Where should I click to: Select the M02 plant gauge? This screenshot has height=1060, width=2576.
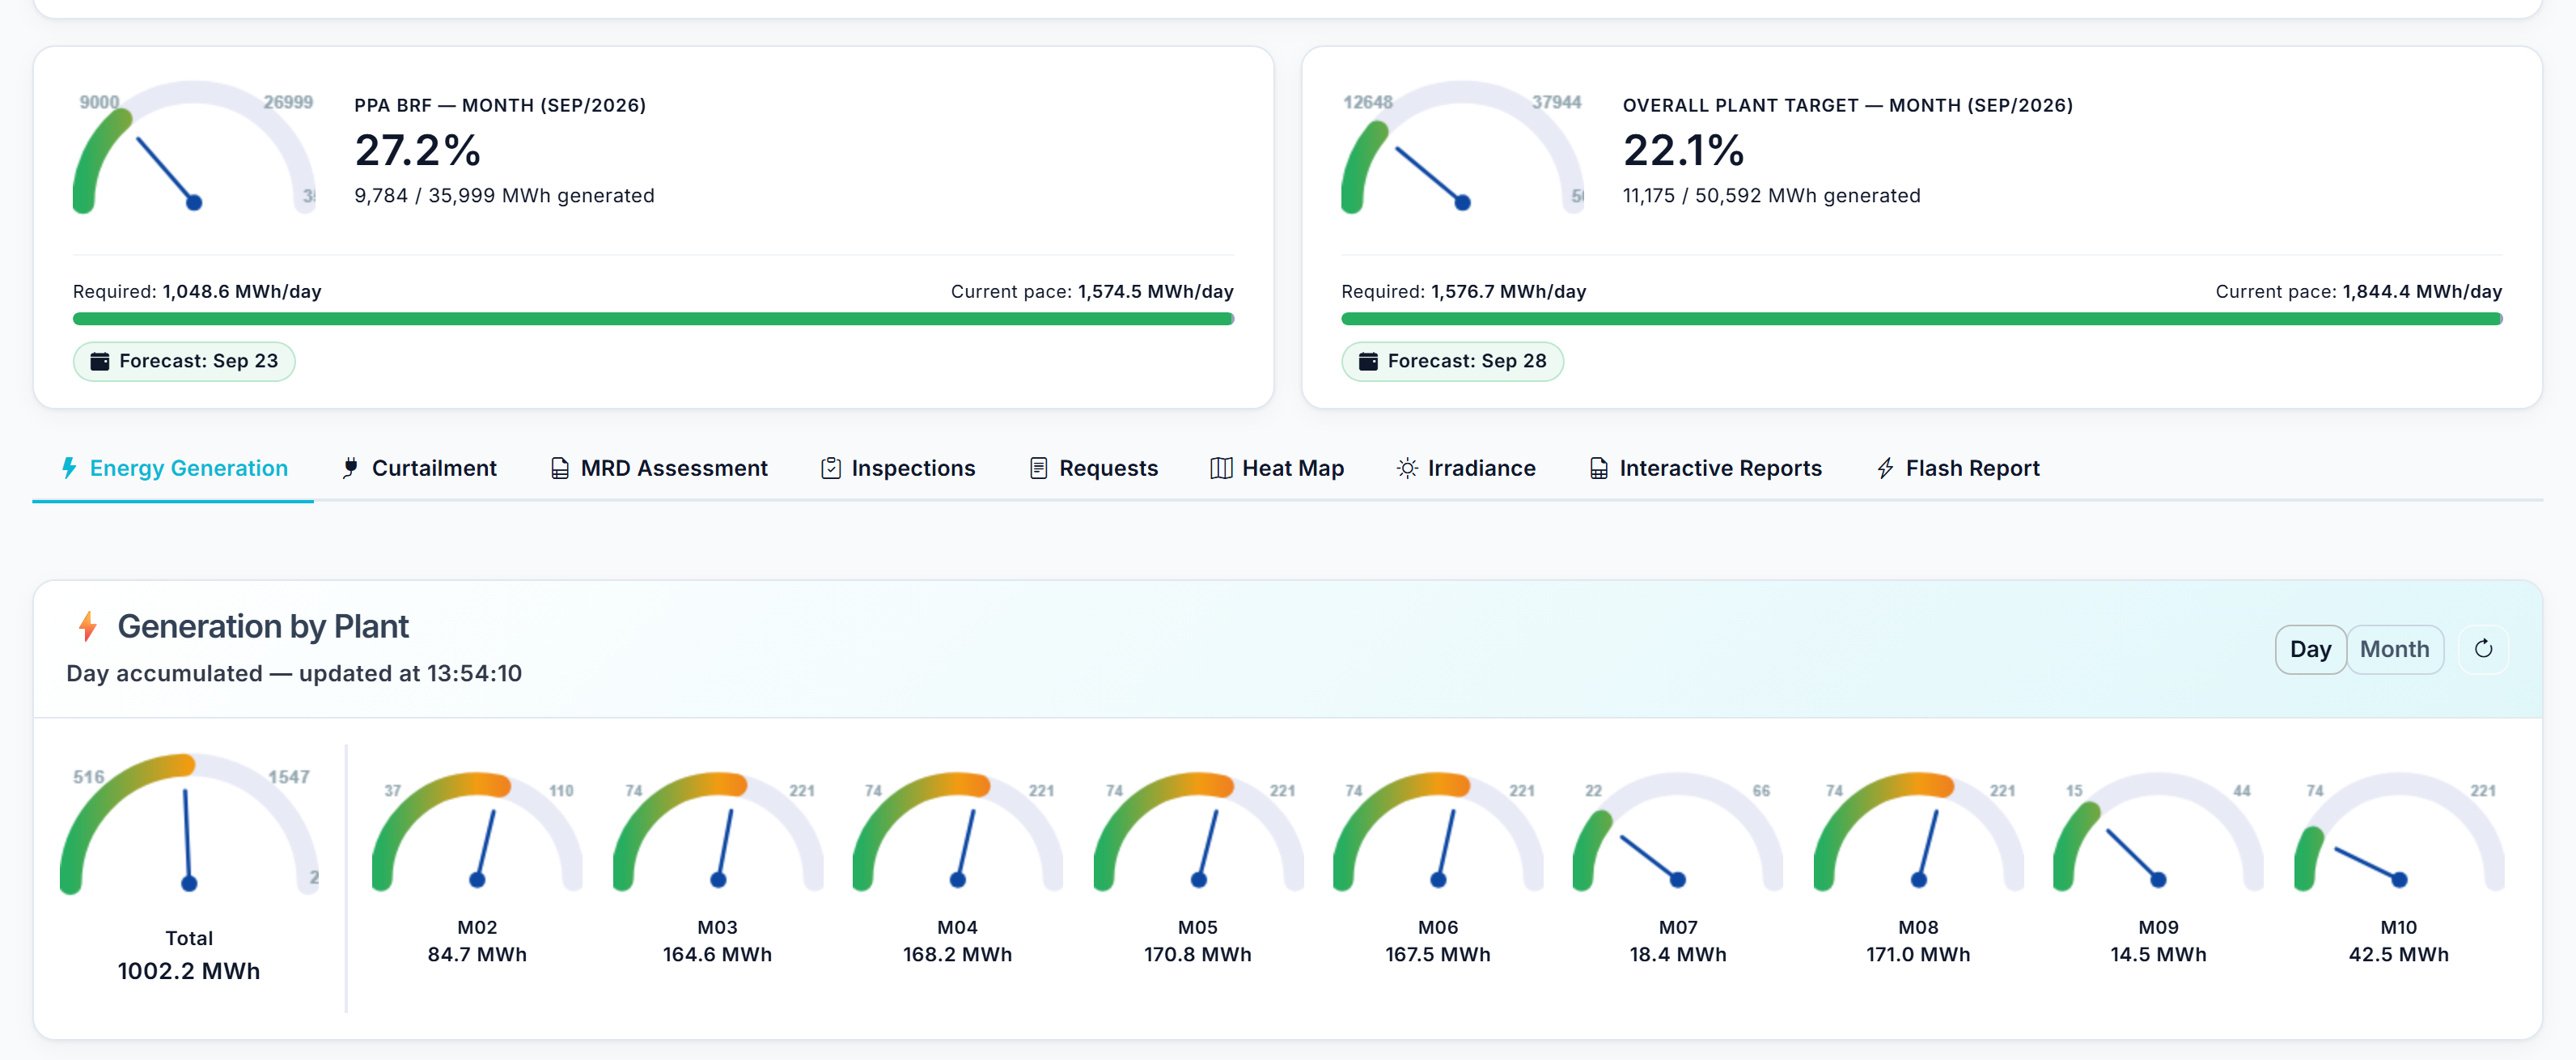click(x=477, y=831)
